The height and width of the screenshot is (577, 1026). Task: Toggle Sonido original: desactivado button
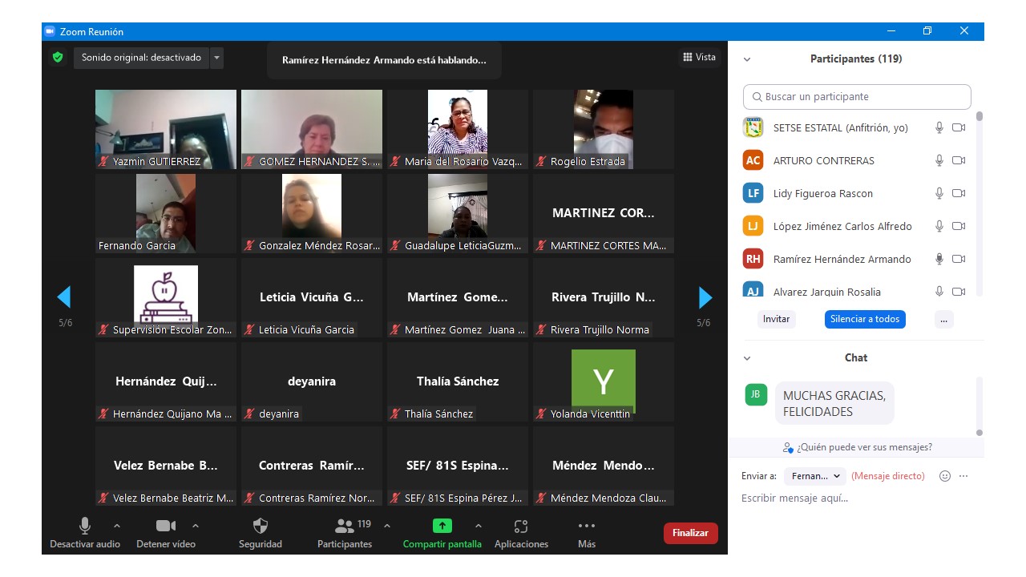(142, 58)
